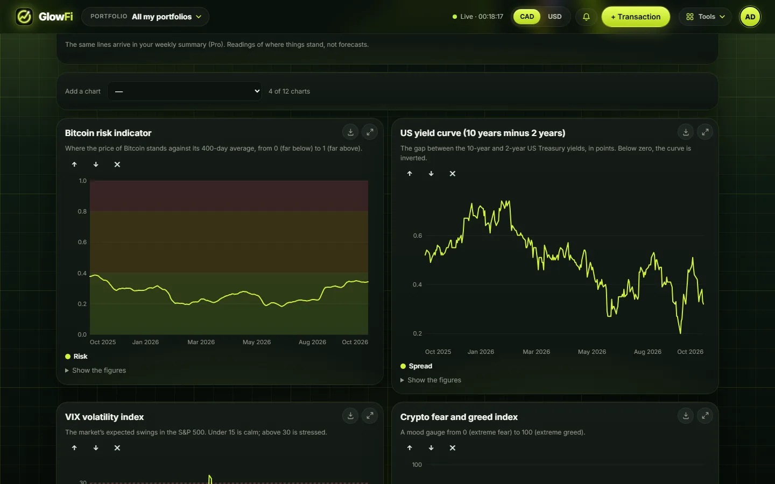775x484 pixels.
Task: Expand US yield curve chart fullscreen
Action: [705, 132]
